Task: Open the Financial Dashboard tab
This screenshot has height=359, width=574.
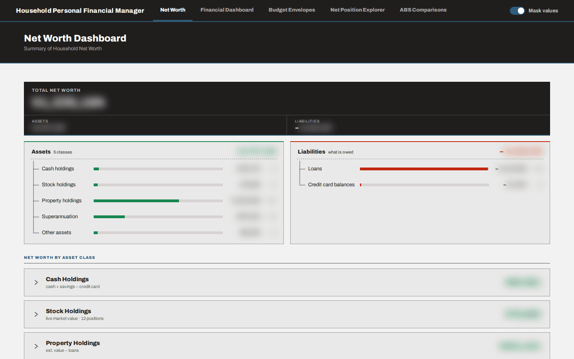Action: tap(227, 10)
